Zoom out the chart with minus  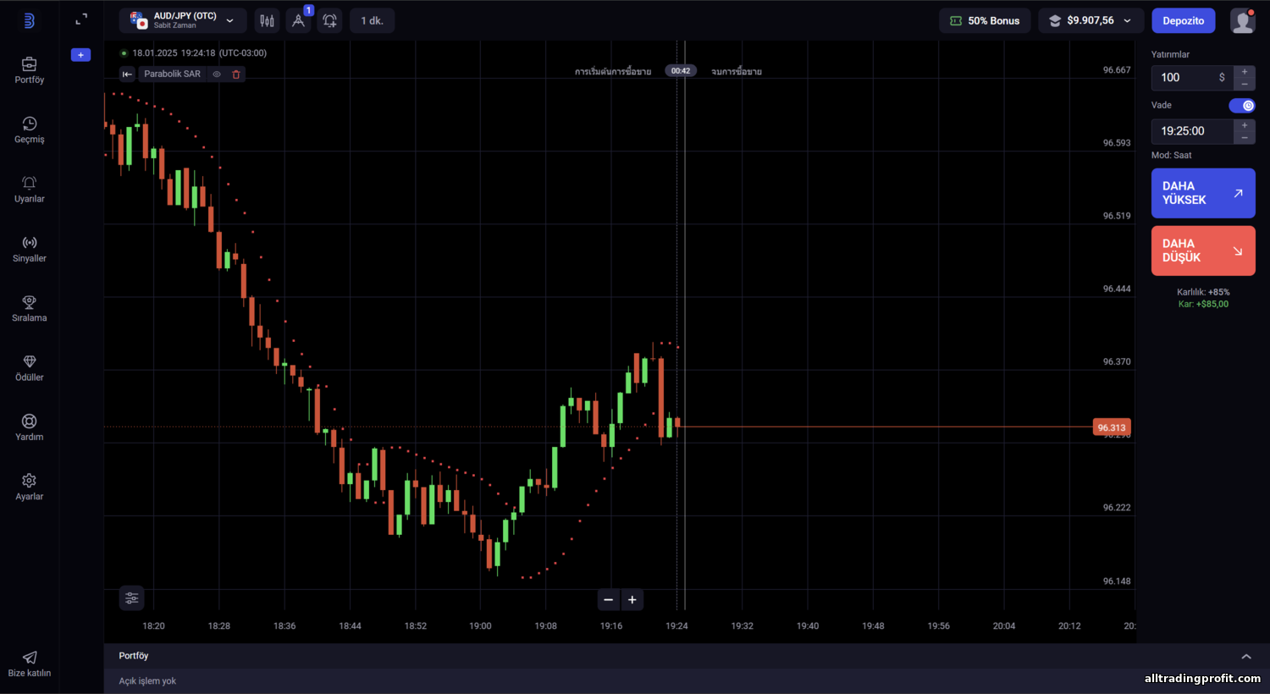click(x=608, y=600)
